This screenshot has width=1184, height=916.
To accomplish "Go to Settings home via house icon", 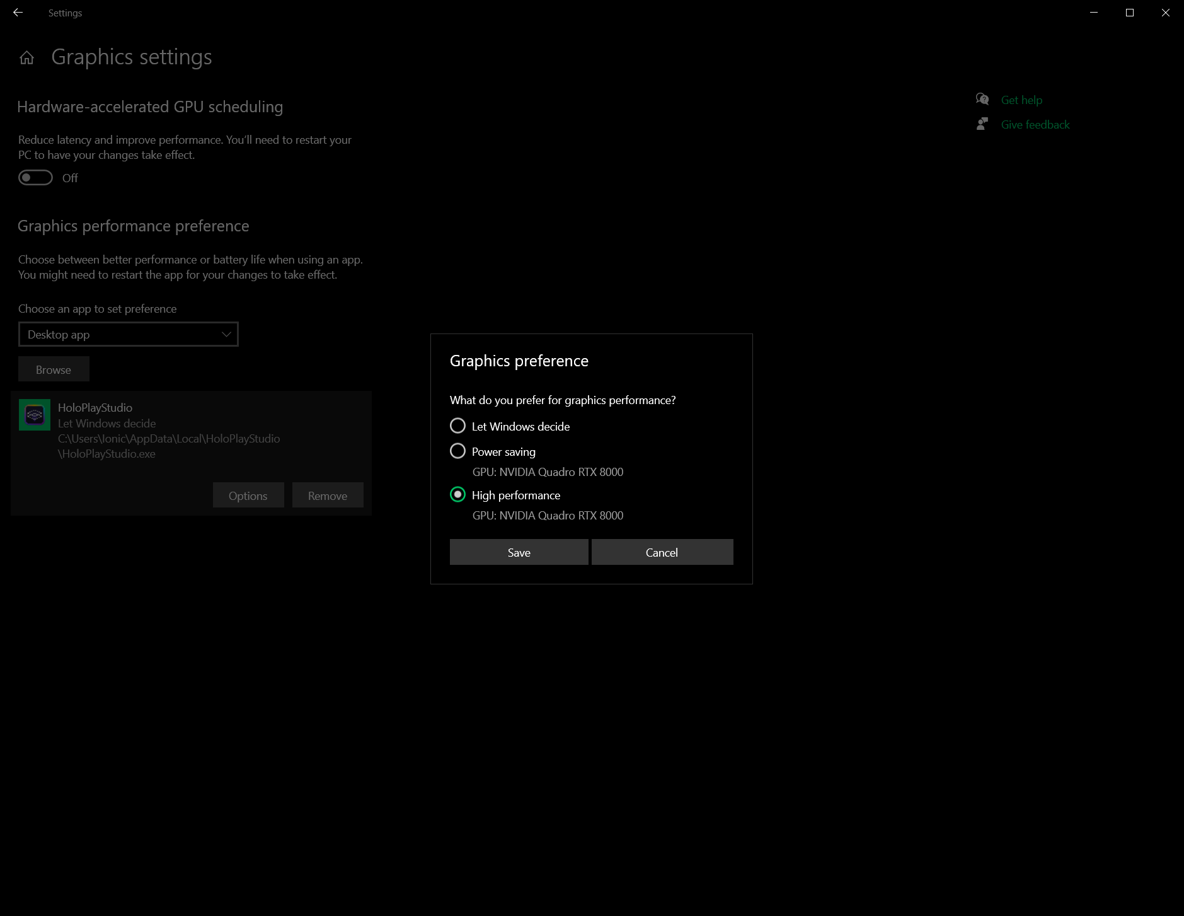I will pyautogui.click(x=26, y=58).
